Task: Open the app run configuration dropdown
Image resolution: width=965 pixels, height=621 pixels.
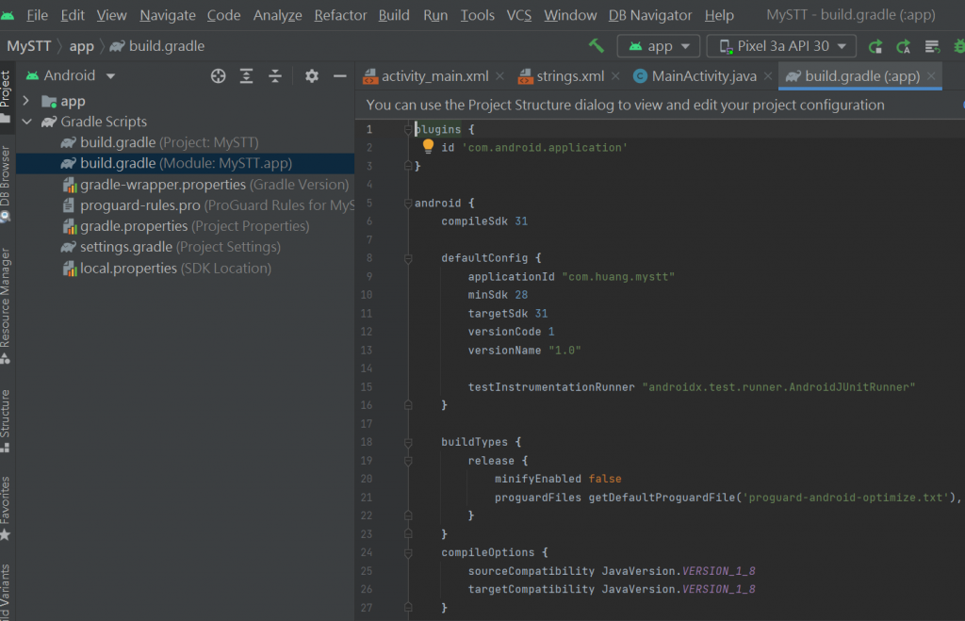Action: [x=659, y=46]
